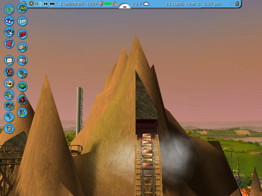
Task: Open the bench and bin path extras
Action: click(22, 47)
